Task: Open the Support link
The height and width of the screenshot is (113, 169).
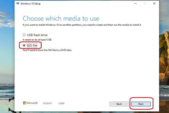Action: (x=47, y=103)
